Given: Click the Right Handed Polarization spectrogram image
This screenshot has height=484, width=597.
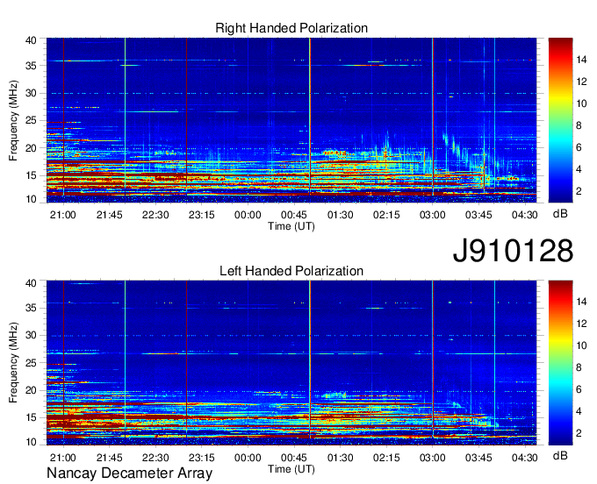Looking at the screenshot, I should [x=291, y=120].
